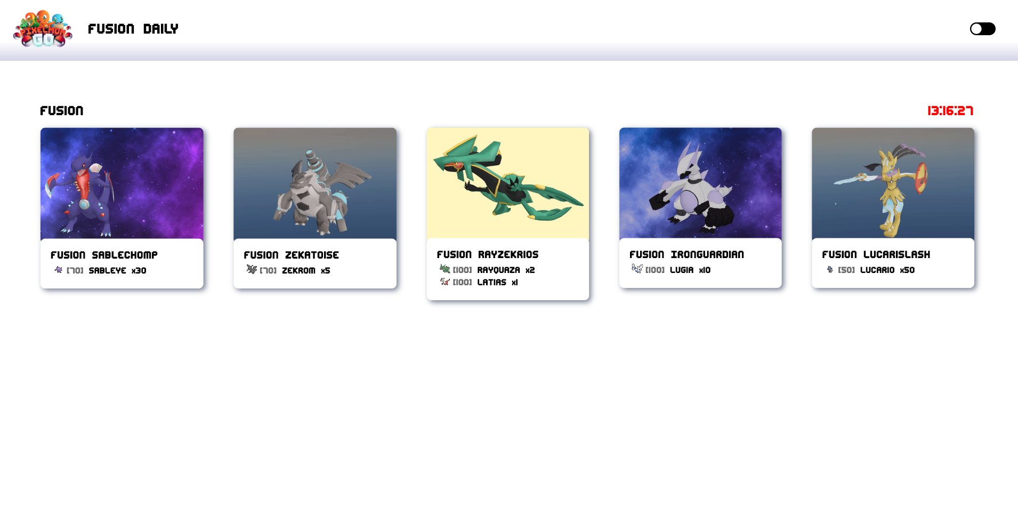Click the Sableye sprite icon
Screen dimensions: 1018x530
pos(59,270)
